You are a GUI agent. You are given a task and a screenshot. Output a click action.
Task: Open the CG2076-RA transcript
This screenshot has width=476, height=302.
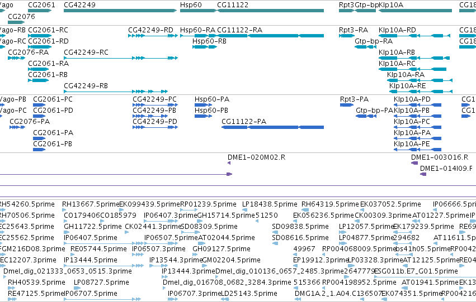[16, 58]
